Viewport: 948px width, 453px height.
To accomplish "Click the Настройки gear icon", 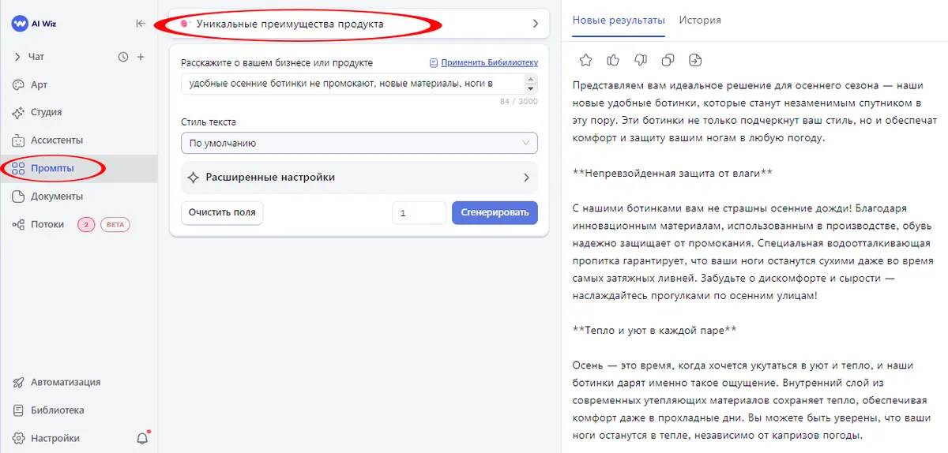I will tap(19, 438).
